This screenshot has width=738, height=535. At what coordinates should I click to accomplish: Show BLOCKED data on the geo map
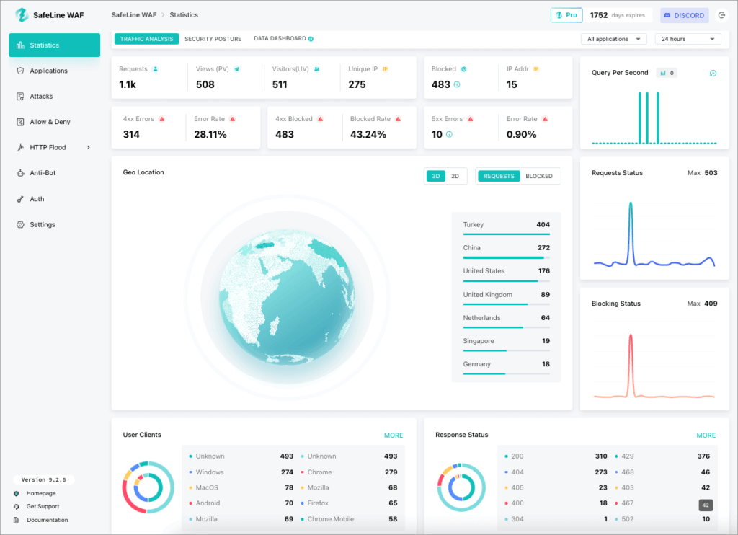point(539,176)
